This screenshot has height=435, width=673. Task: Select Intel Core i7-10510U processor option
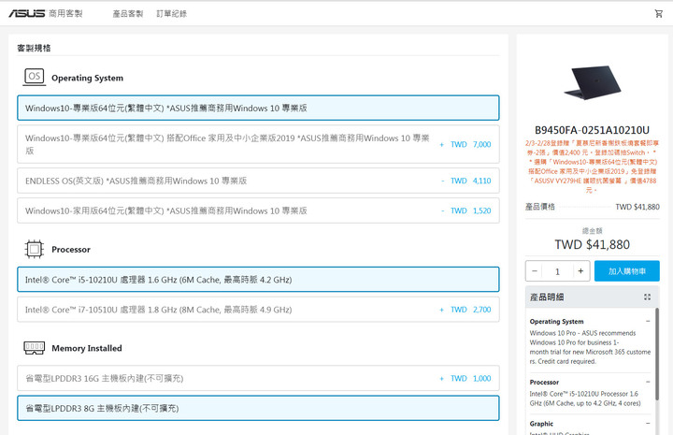click(x=258, y=310)
